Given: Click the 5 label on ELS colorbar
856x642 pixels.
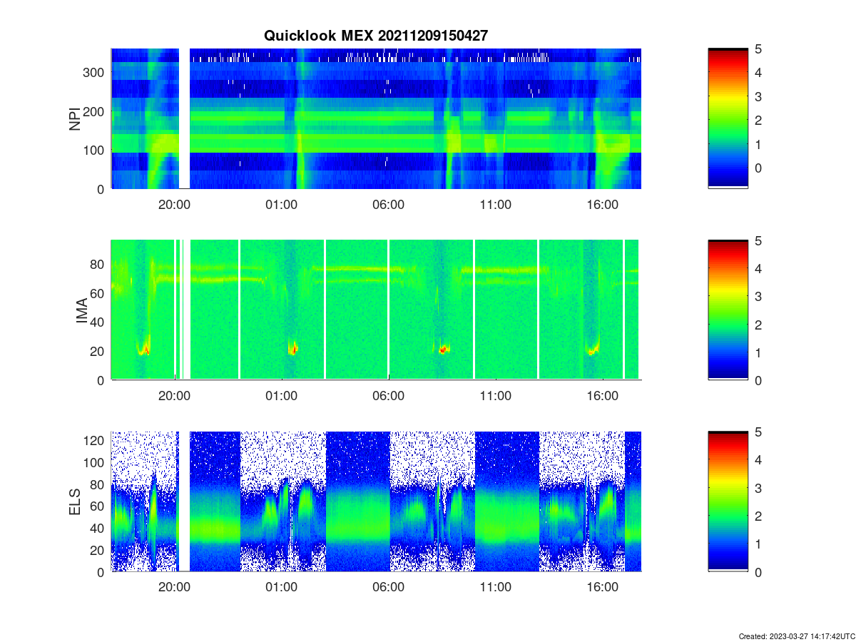Looking at the screenshot, I should [x=757, y=432].
